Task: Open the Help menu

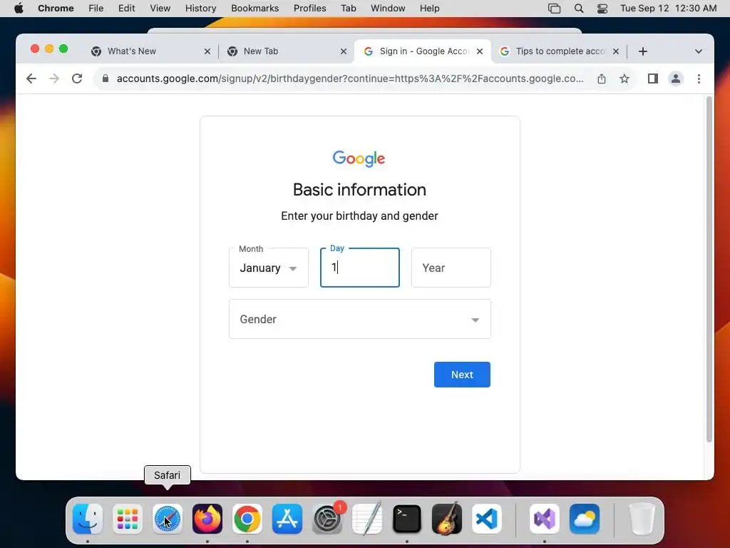Action: 429,9
